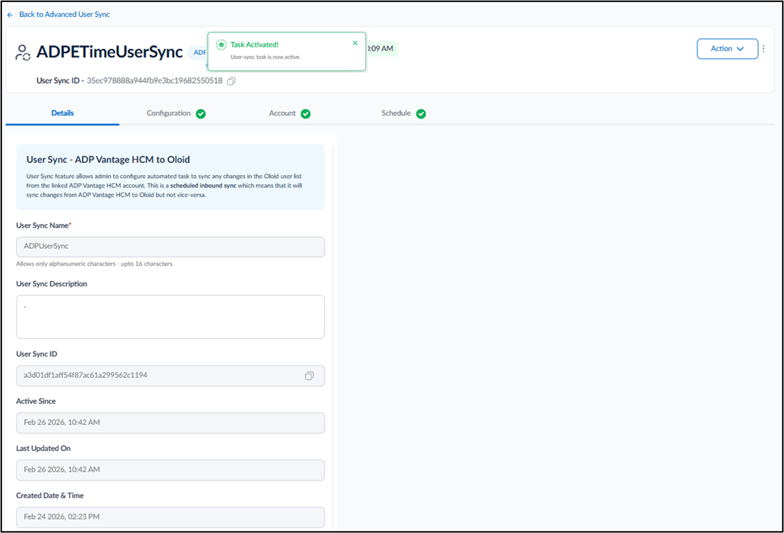The image size is (784, 533).
Task: Click the user sync profile icon
Action: click(x=23, y=52)
